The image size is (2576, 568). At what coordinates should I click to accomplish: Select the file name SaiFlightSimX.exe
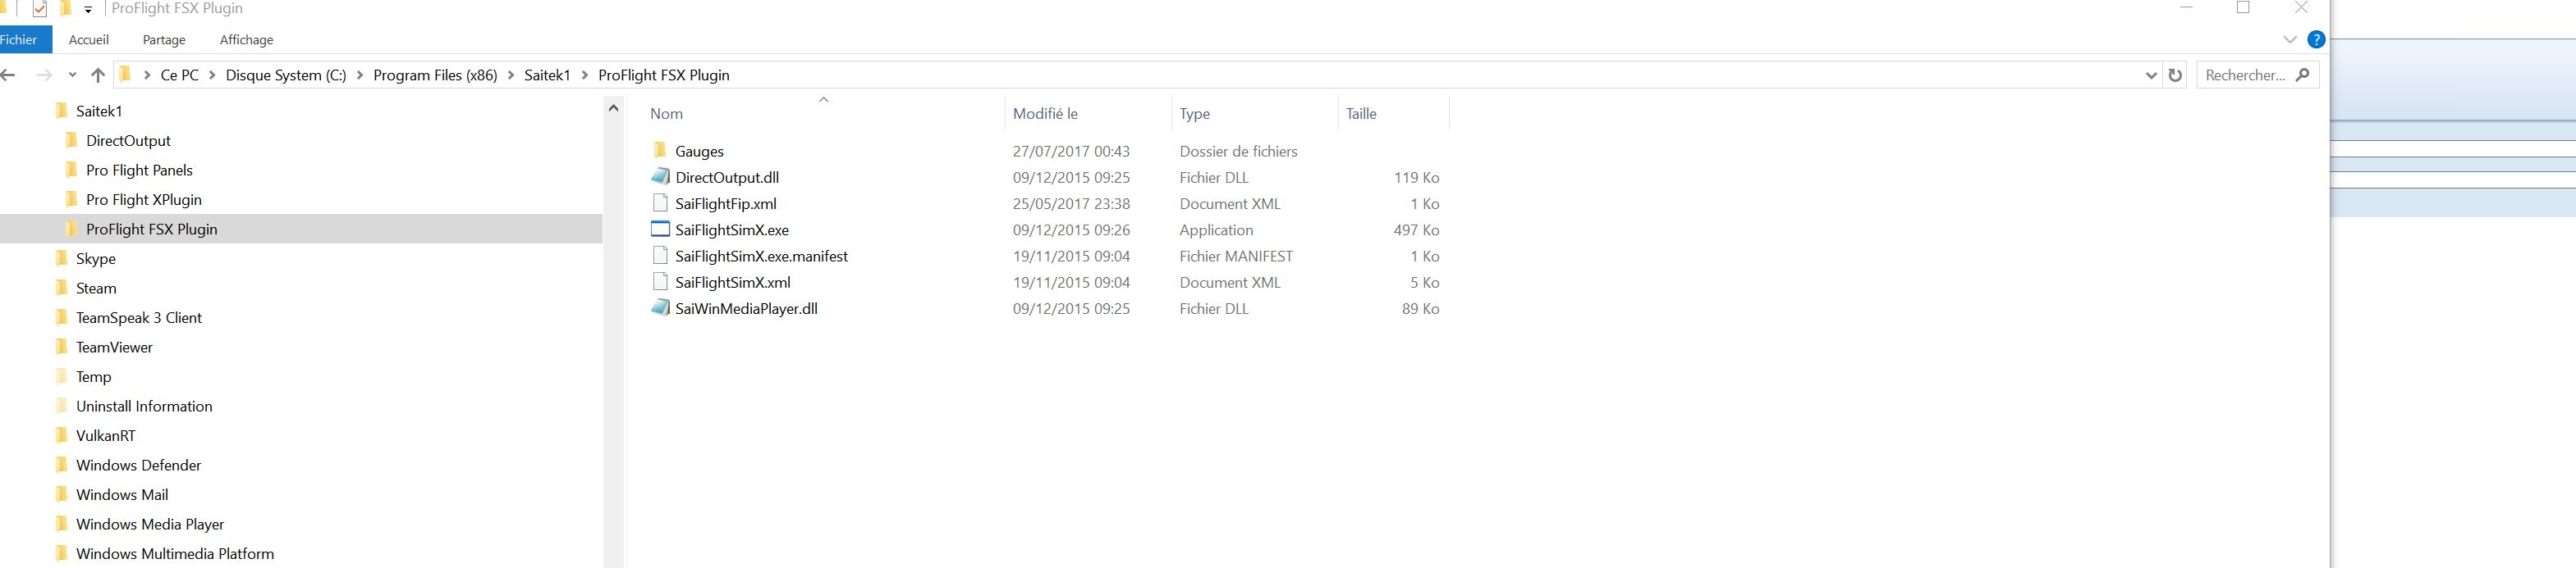732,229
